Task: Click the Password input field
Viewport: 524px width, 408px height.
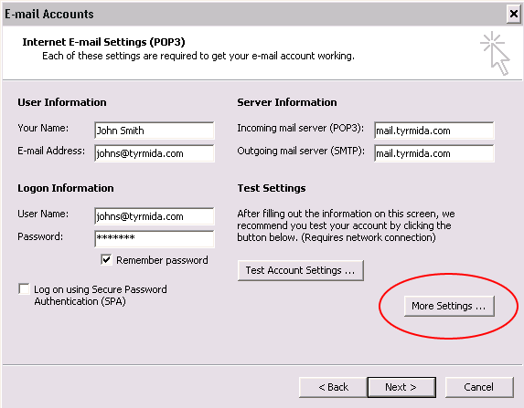Action: point(154,239)
